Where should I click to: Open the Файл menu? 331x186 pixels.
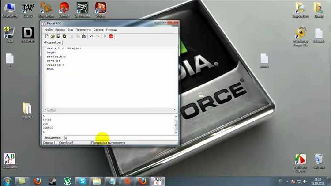click(x=49, y=30)
